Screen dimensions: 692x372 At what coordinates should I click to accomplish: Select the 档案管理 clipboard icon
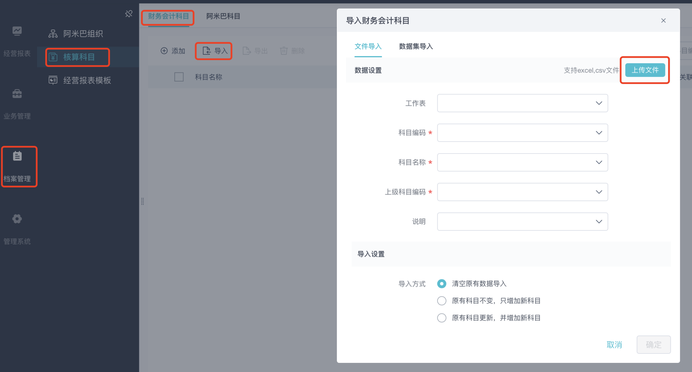[17, 156]
